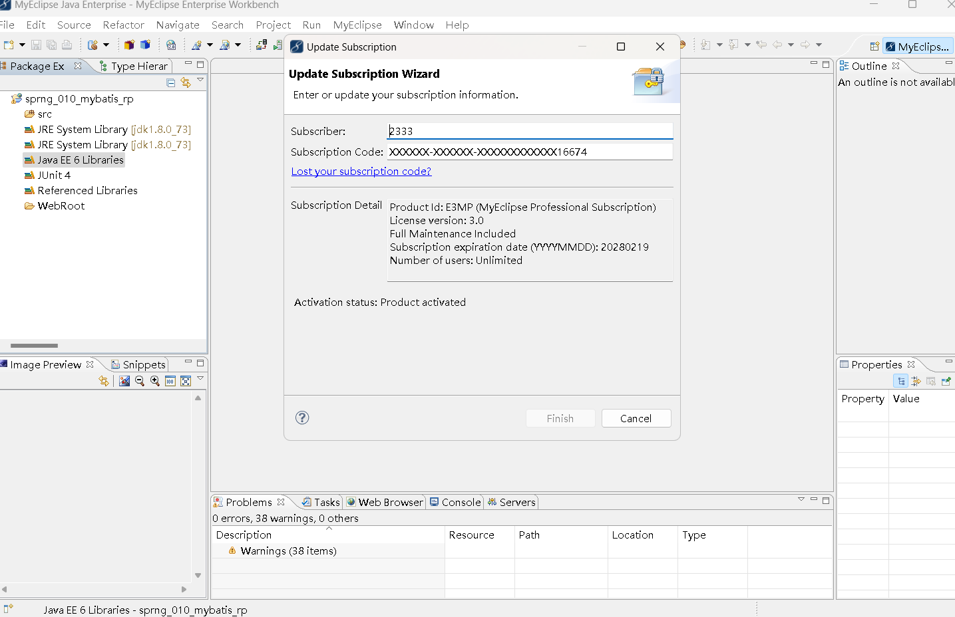
Task: Select the MyEclipse perspective button
Action: 918,47
